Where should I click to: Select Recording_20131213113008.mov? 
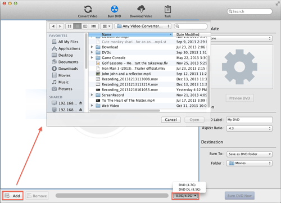148,79
